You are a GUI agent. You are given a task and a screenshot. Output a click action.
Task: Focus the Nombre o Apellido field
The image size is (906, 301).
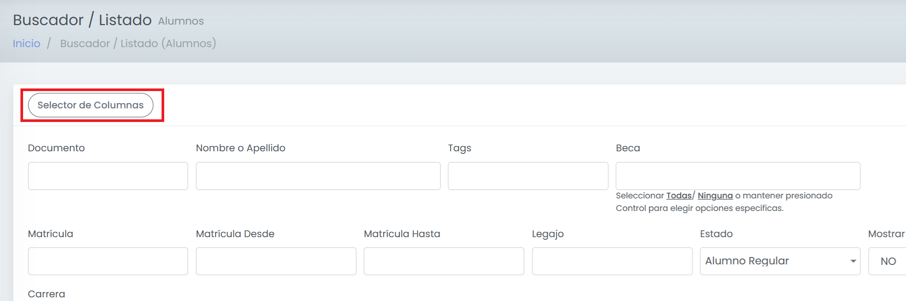pyautogui.click(x=318, y=176)
